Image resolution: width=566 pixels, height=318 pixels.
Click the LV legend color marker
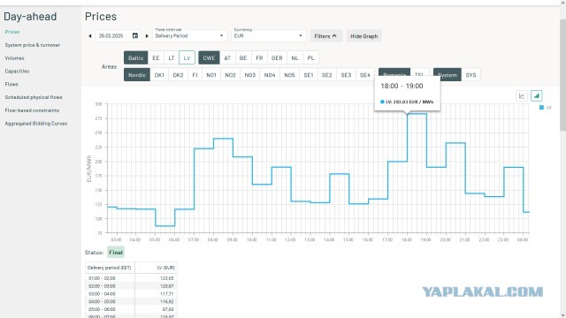541,108
